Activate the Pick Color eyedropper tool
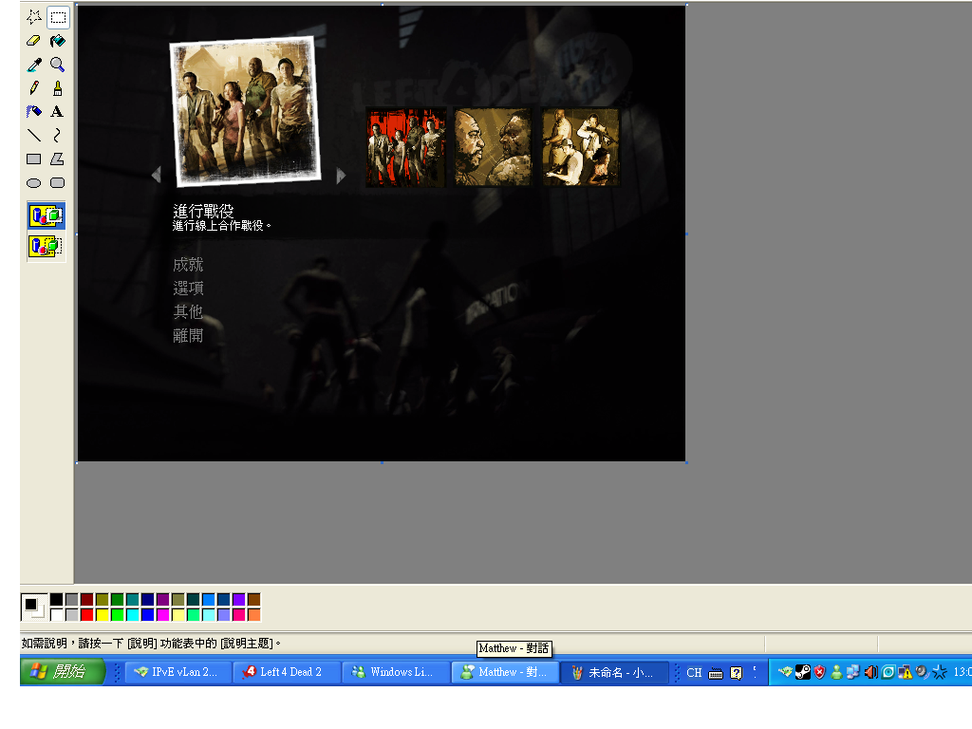The width and height of the screenshot is (972, 729). [x=33, y=65]
